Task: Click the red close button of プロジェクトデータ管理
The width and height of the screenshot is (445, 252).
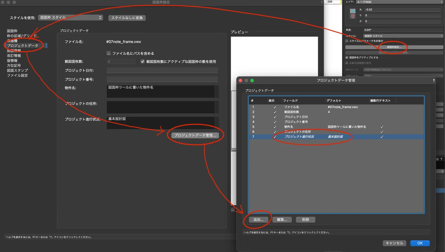Action: pyautogui.click(x=240, y=80)
